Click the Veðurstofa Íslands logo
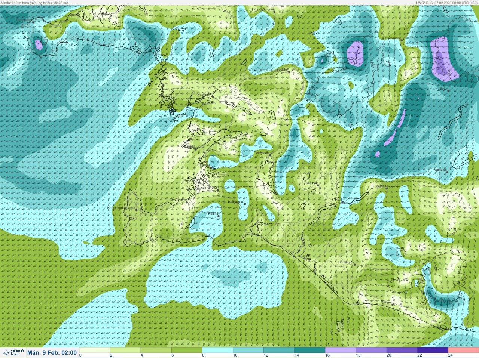The width and height of the screenshot is (479, 358). [x=13, y=352]
